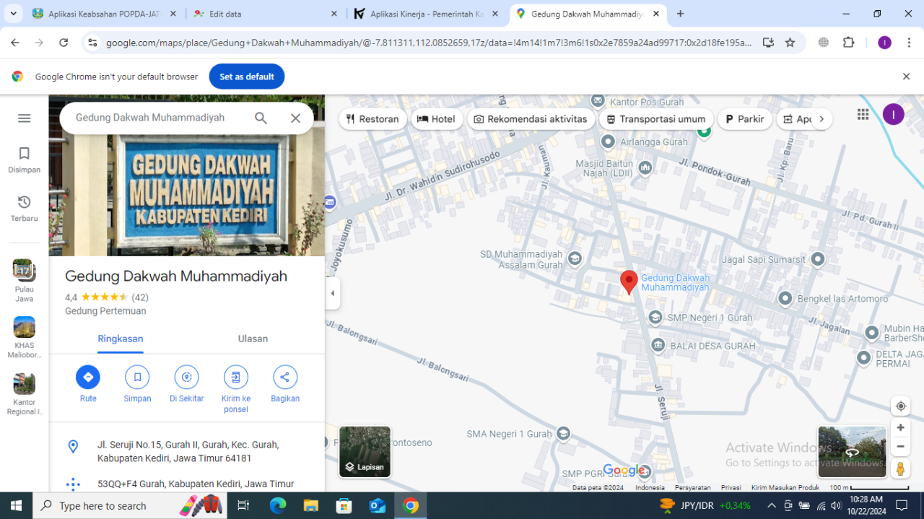Open Windows Start menu
This screenshot has width=924, height=519.
click(x=16, y=505)
